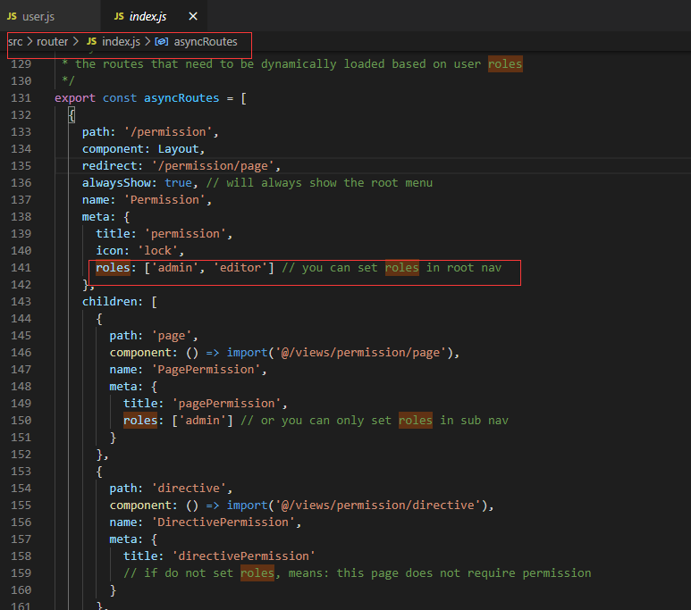
Task: Click the '@/views/permission/page' import string
Action: point(361,353)
